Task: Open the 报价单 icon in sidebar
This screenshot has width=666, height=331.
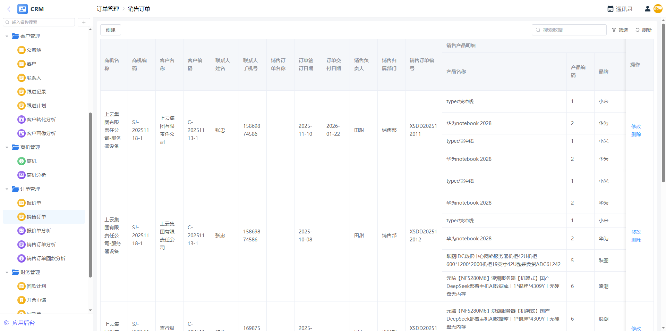Action: tap(21, 203)
